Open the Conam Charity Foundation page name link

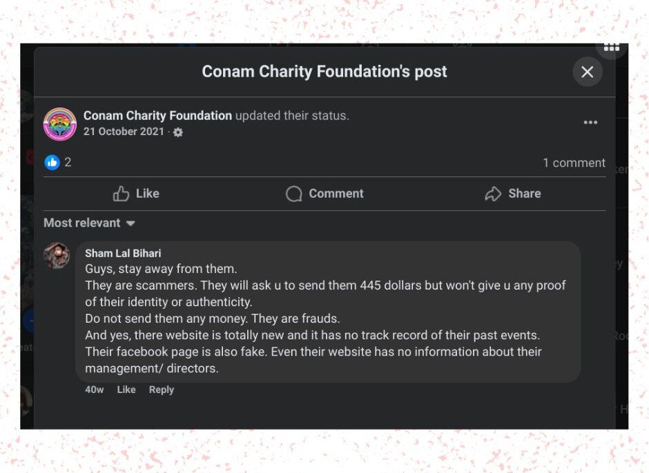point(157,116)
